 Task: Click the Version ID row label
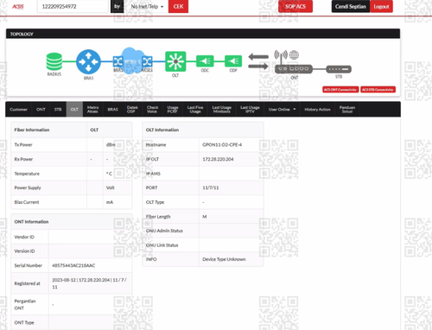tap(24, 251)
